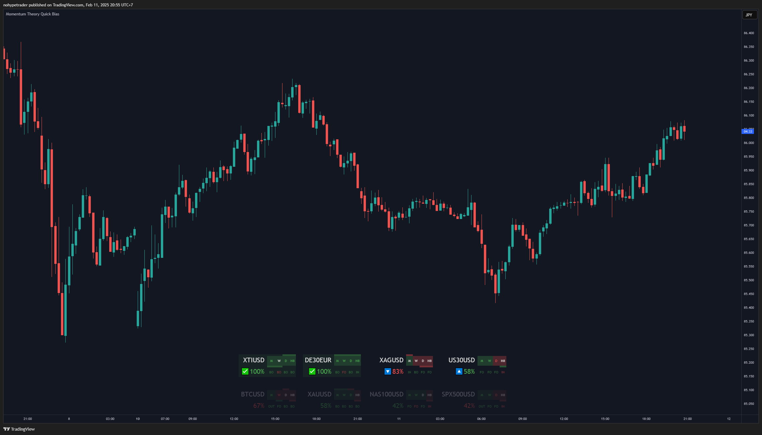
Task: Click the DE30EUR symbol label in dashboard
Action: click(318, 360)
